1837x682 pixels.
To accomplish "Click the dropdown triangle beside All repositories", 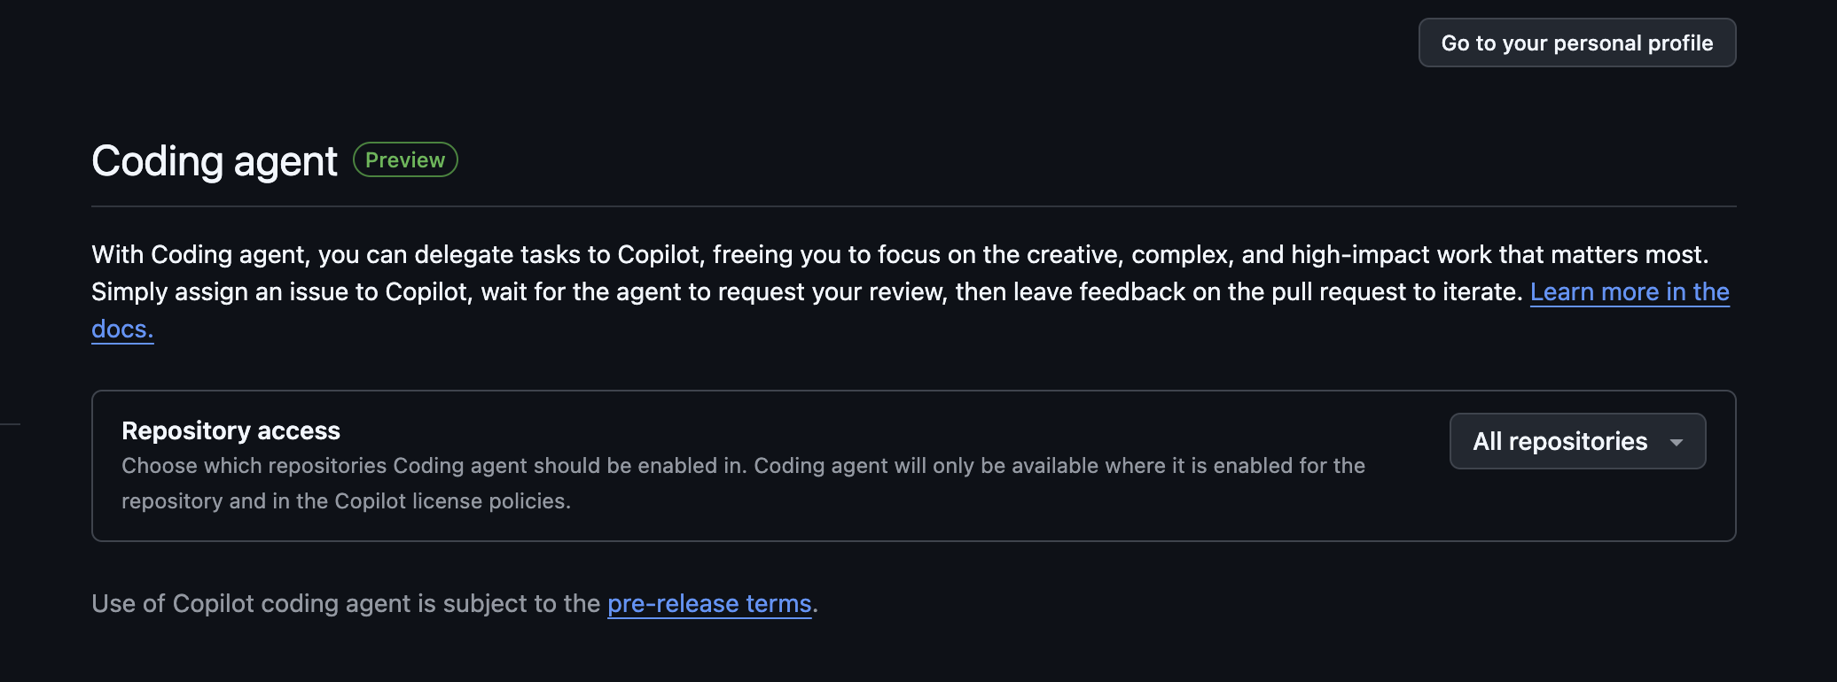I will 1677,441.
